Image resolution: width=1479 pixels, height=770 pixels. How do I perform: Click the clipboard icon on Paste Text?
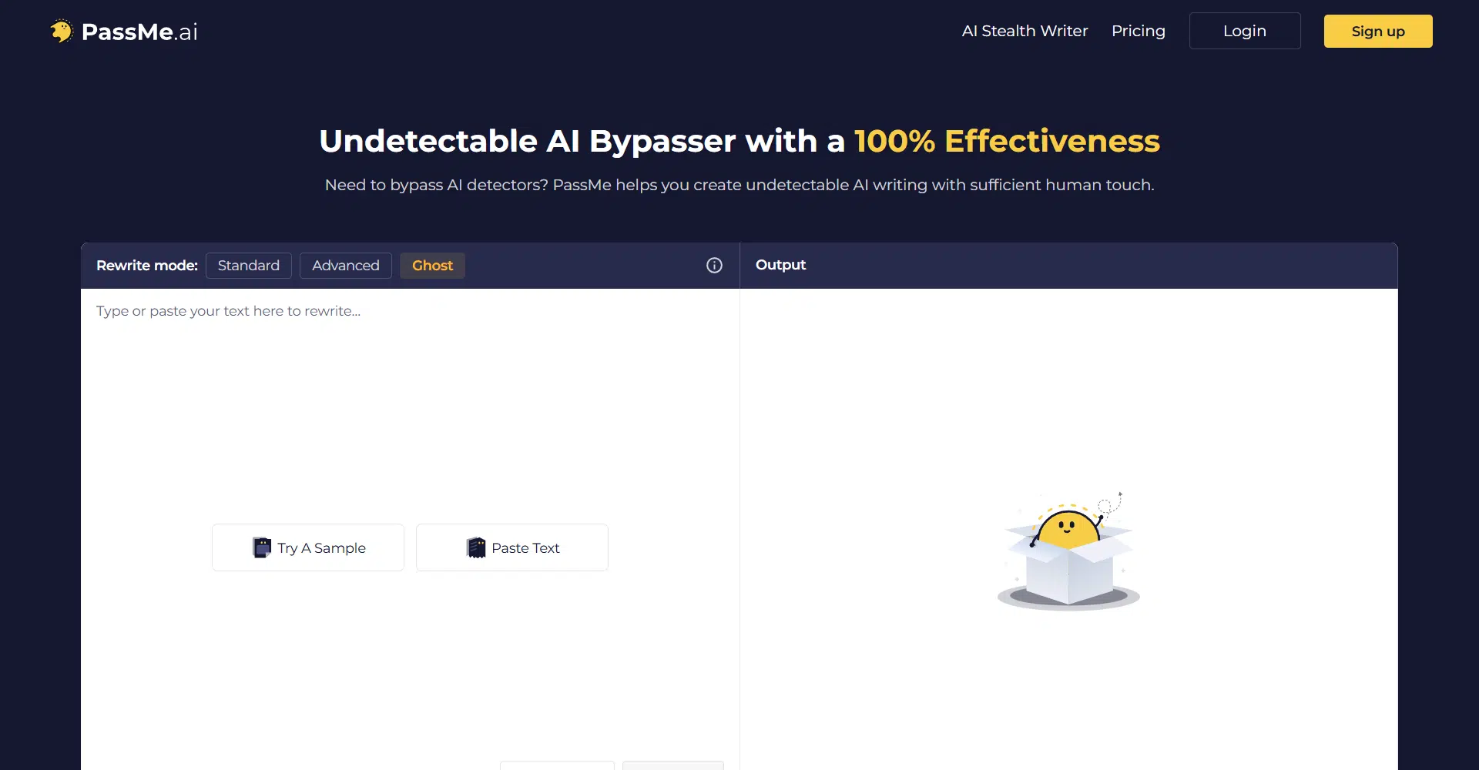point(476,547)
